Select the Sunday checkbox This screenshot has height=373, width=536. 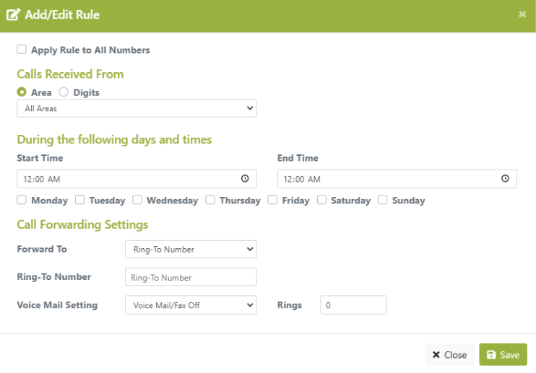coord(383,200)
